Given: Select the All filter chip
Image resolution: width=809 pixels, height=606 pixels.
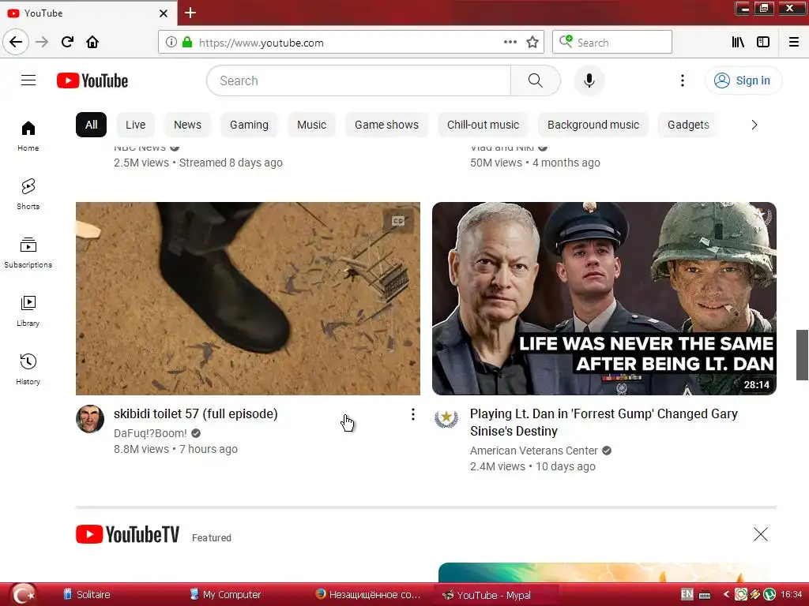Looking at the screenshot, I should (92, 125).
